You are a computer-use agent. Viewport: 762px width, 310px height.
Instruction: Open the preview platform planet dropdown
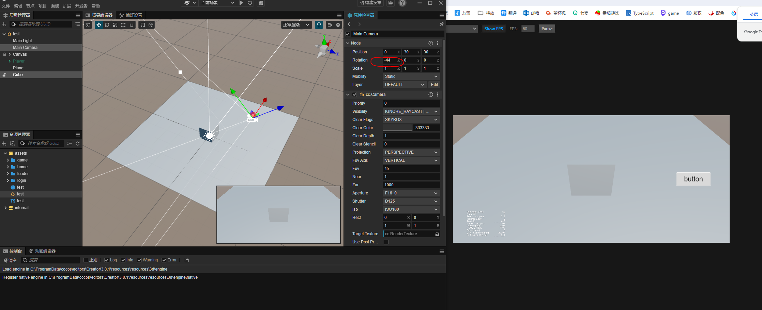190,3
